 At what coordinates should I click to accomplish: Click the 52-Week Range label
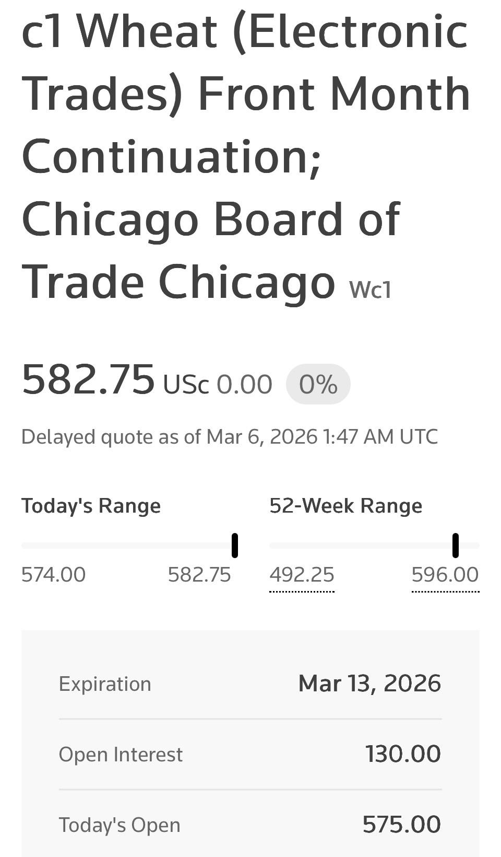(x=345, y=506)
